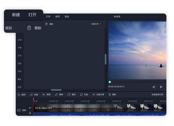The image size is (174, 126).
Task: Click 保存 in the top menu bar
Action: pos(57,17)
